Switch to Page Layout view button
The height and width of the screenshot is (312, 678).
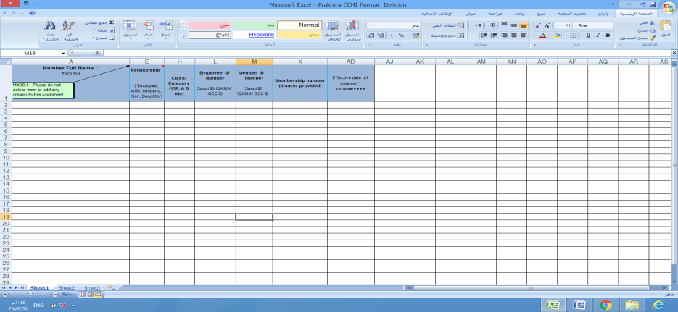[91, 295]
